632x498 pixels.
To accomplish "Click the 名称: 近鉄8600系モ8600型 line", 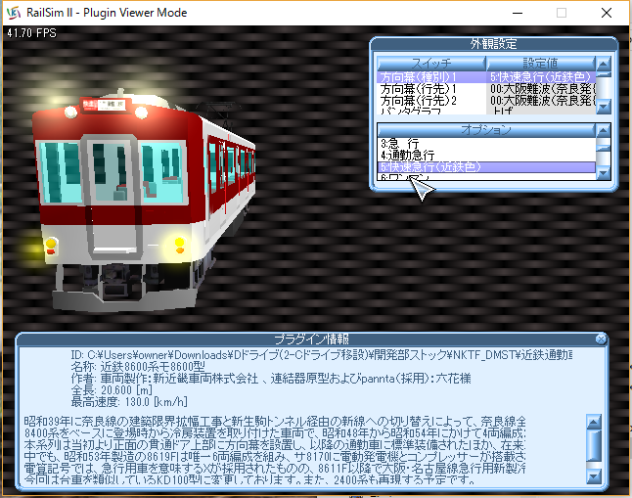I will coord(138,367).
